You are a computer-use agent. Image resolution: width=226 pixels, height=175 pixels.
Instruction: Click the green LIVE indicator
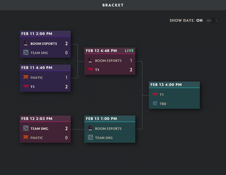[129, 51]
